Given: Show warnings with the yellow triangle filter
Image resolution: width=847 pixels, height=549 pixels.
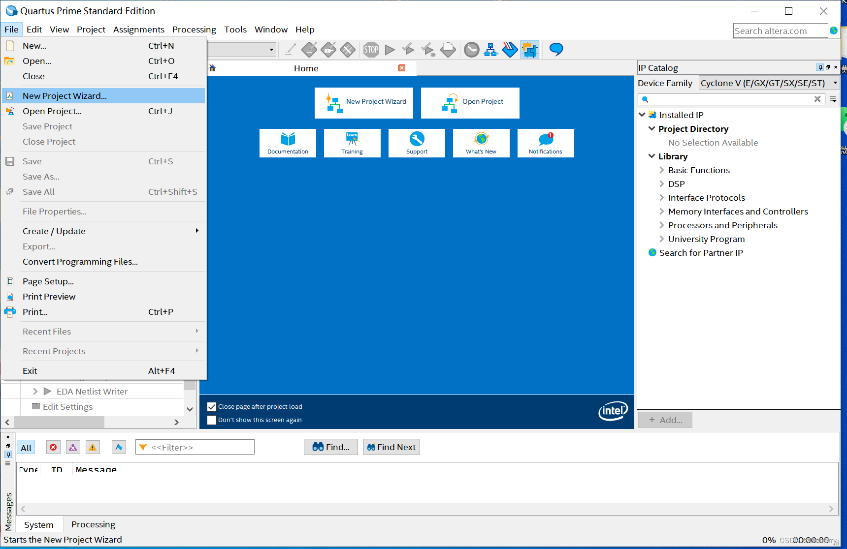Looking at the screenshot, I should pyautogui.click(x=93, y=447).
